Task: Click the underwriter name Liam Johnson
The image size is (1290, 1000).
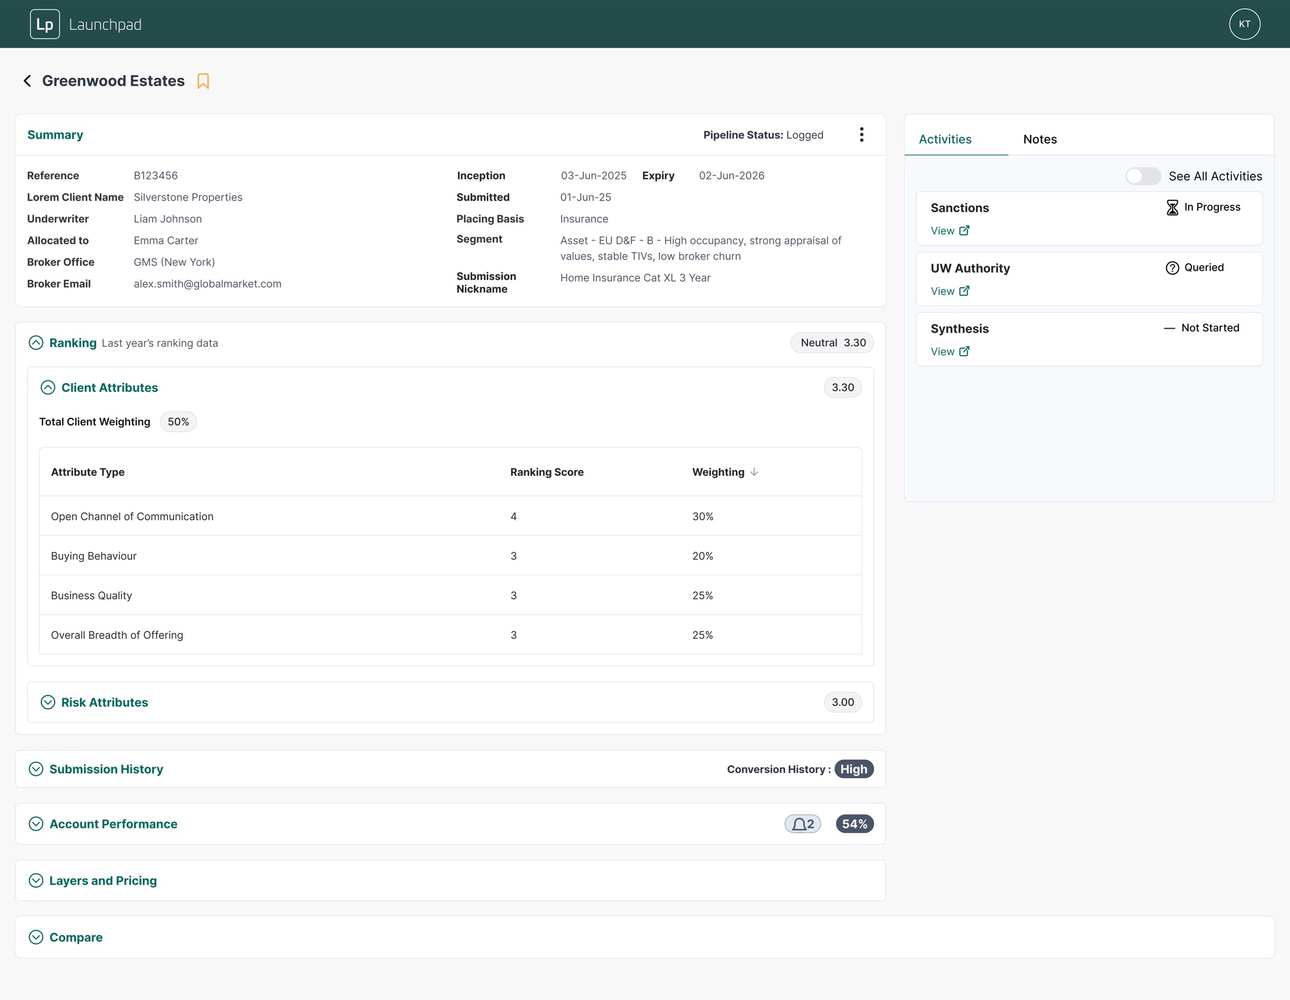Action: click(x=168, y=219)
